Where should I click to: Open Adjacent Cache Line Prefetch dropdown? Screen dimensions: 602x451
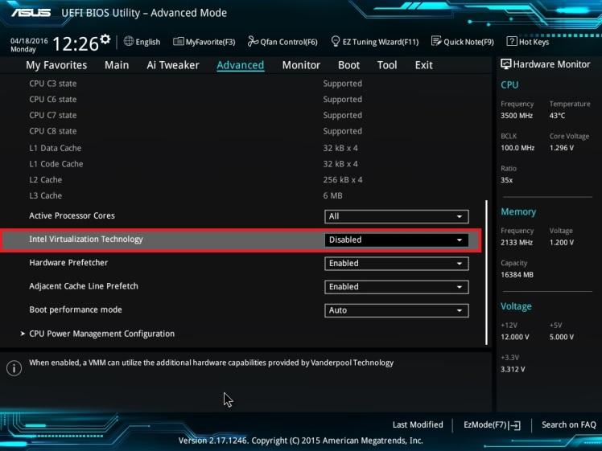(x=397, y=287)
